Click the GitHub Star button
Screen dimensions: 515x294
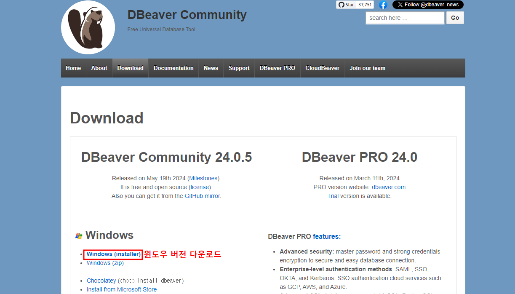(x=346, y=5)
